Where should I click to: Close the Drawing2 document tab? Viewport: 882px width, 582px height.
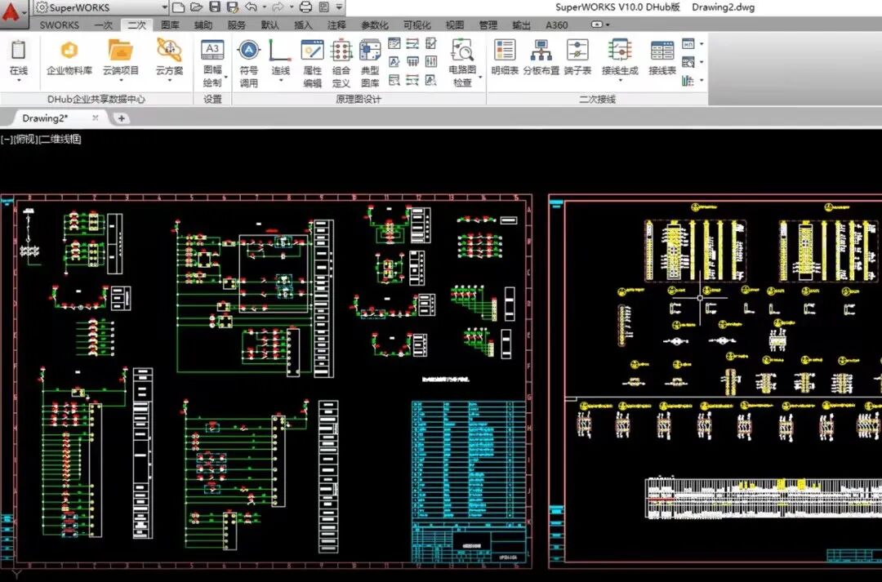95,118
